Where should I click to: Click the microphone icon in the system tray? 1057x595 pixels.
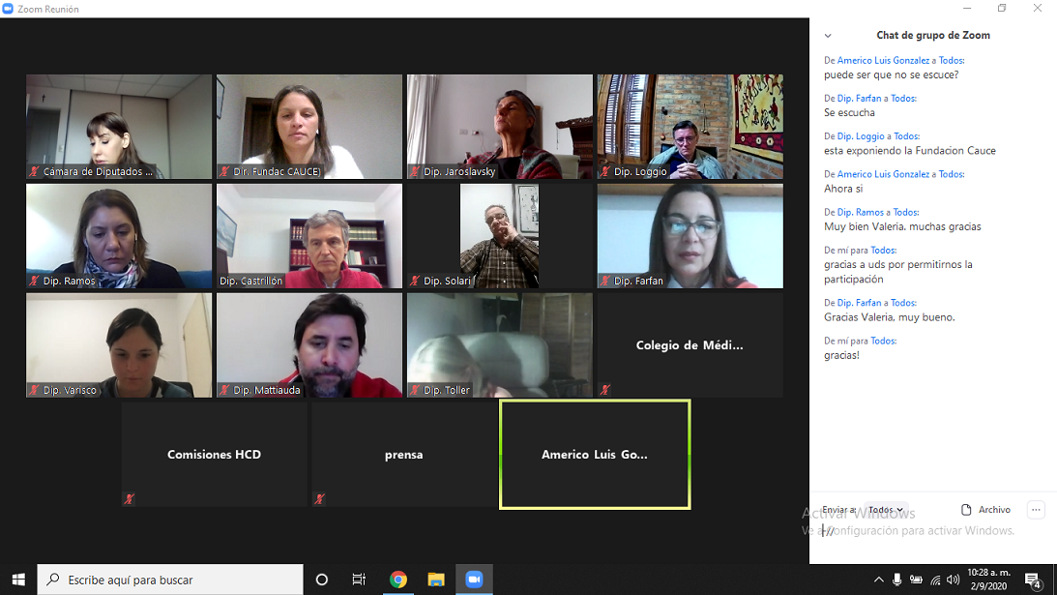(x=897, y=580)
